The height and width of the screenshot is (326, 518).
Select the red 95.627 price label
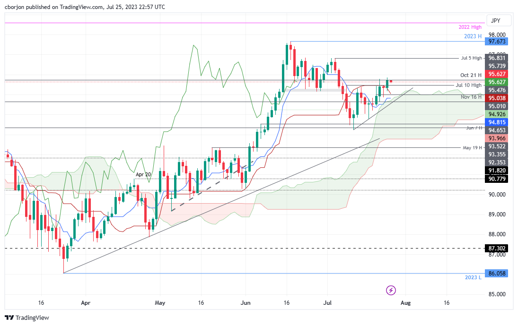(497, 74)
